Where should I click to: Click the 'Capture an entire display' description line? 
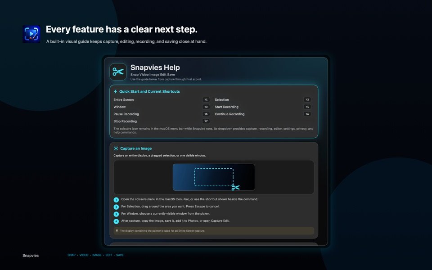point(159,155)
